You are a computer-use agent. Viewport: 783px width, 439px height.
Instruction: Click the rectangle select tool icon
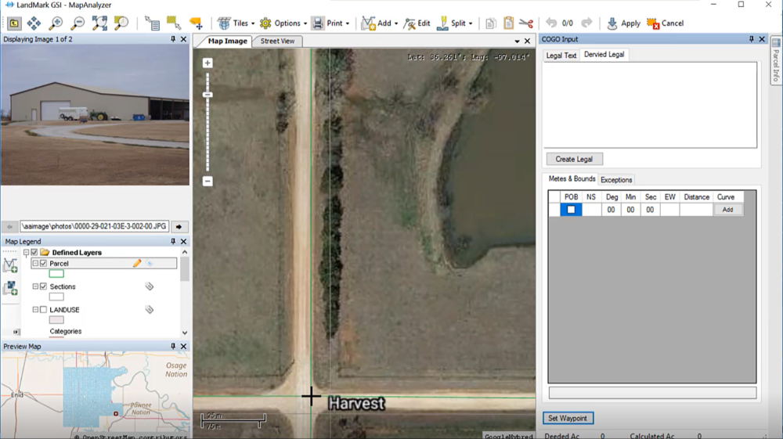174,23
